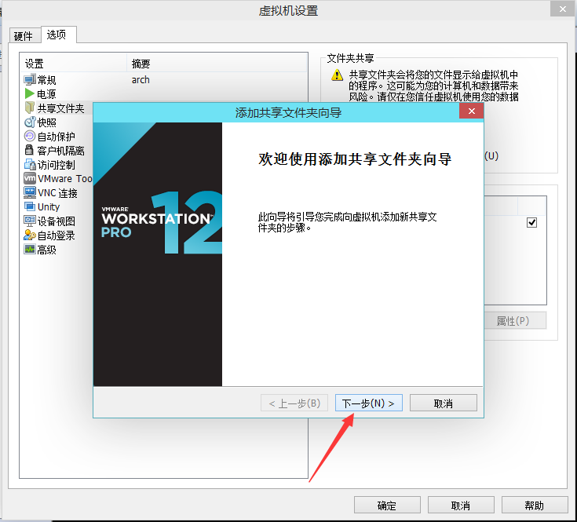Click the 自动保护 AutoProtect icon
Viewport: 577px width, 522px height.
click(30, 137)
